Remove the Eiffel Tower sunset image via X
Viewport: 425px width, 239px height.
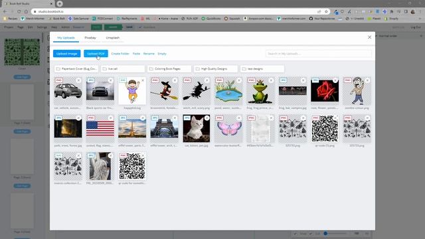143,118
